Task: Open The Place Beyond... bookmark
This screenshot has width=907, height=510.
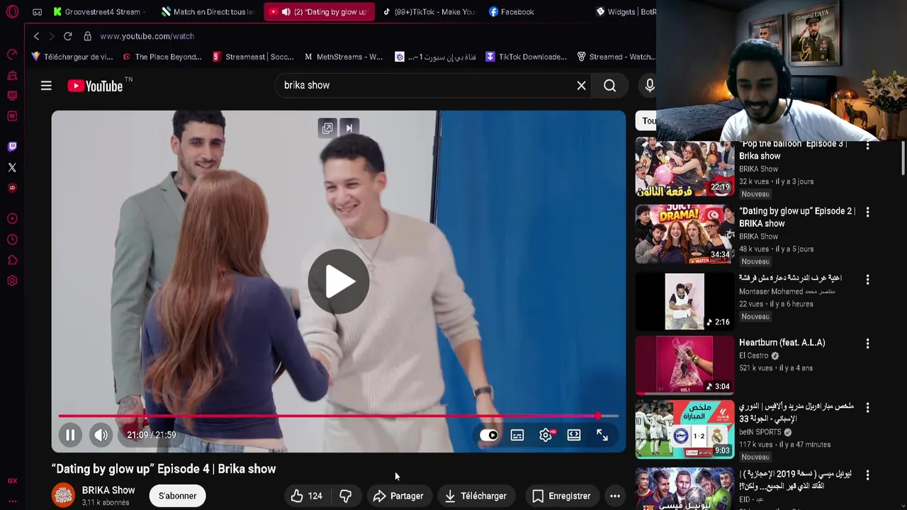Action: coord(162,57)
